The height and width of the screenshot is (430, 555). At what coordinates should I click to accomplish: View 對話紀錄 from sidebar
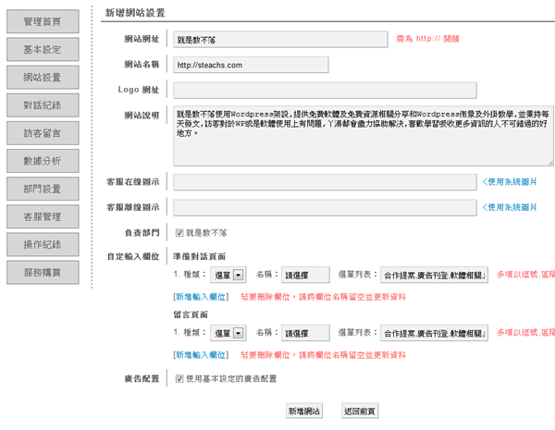[43, 105]
